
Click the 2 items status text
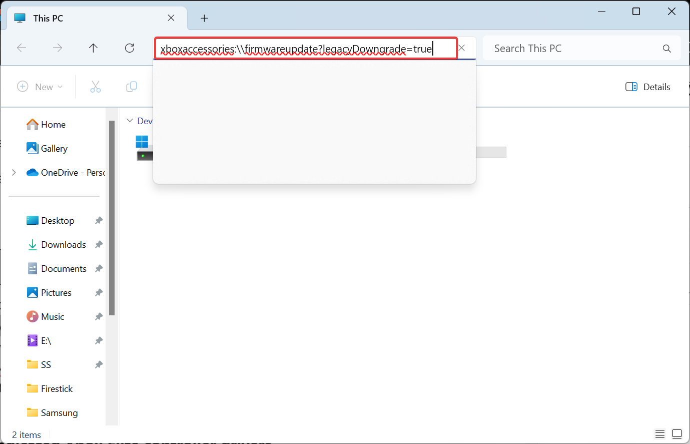[27, 435]
